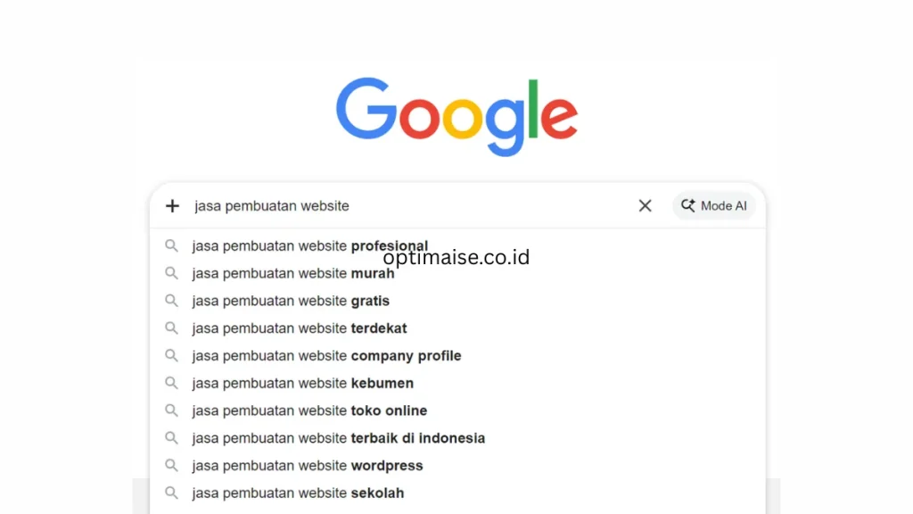Select suggestion 'jasa pembuatan website terdekat'
The height and width of the screenshot is (514, 913).
(299, 328)
